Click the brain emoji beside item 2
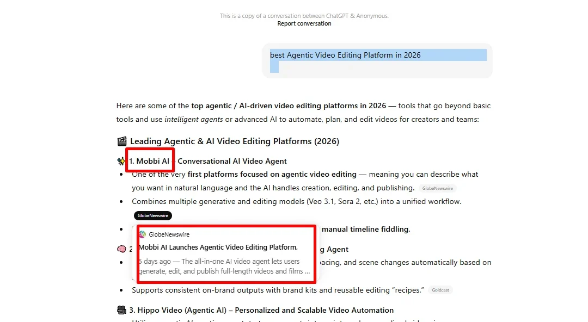The width and height of the screenshot is (588, 322). [x=121, y=249]
